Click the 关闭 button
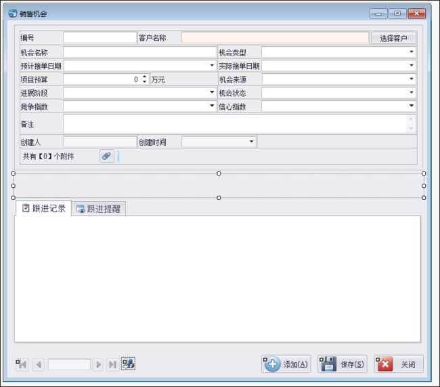The height and width of the screenshot is (387, 440). tap(399, 364)
